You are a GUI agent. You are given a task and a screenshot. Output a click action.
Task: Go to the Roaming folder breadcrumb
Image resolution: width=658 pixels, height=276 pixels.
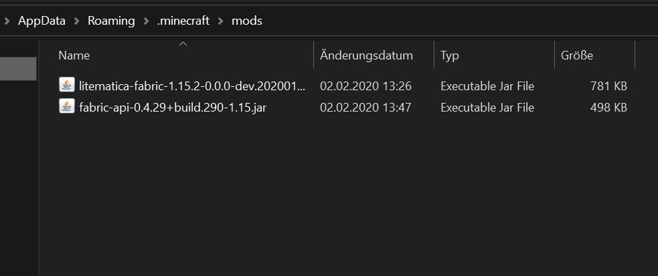[x=110, y=21]
